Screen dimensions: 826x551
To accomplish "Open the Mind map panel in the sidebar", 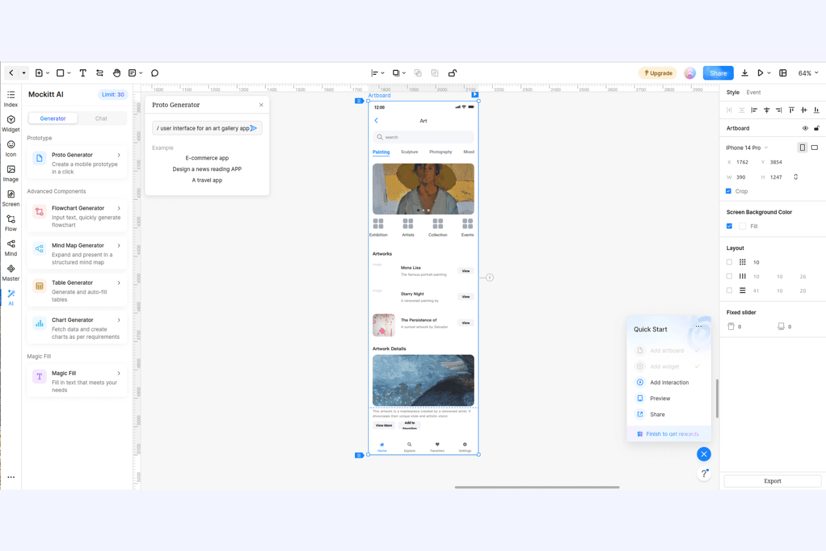I will click(x=11, y=248).
